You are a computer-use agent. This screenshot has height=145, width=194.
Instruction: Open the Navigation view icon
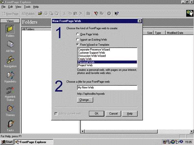[x=10, y=61]
